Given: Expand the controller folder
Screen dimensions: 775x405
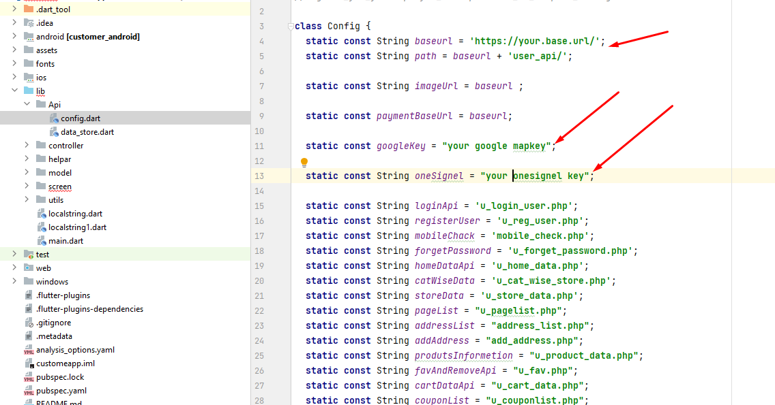Looking at the screenshot, I should tap(27, 146).
